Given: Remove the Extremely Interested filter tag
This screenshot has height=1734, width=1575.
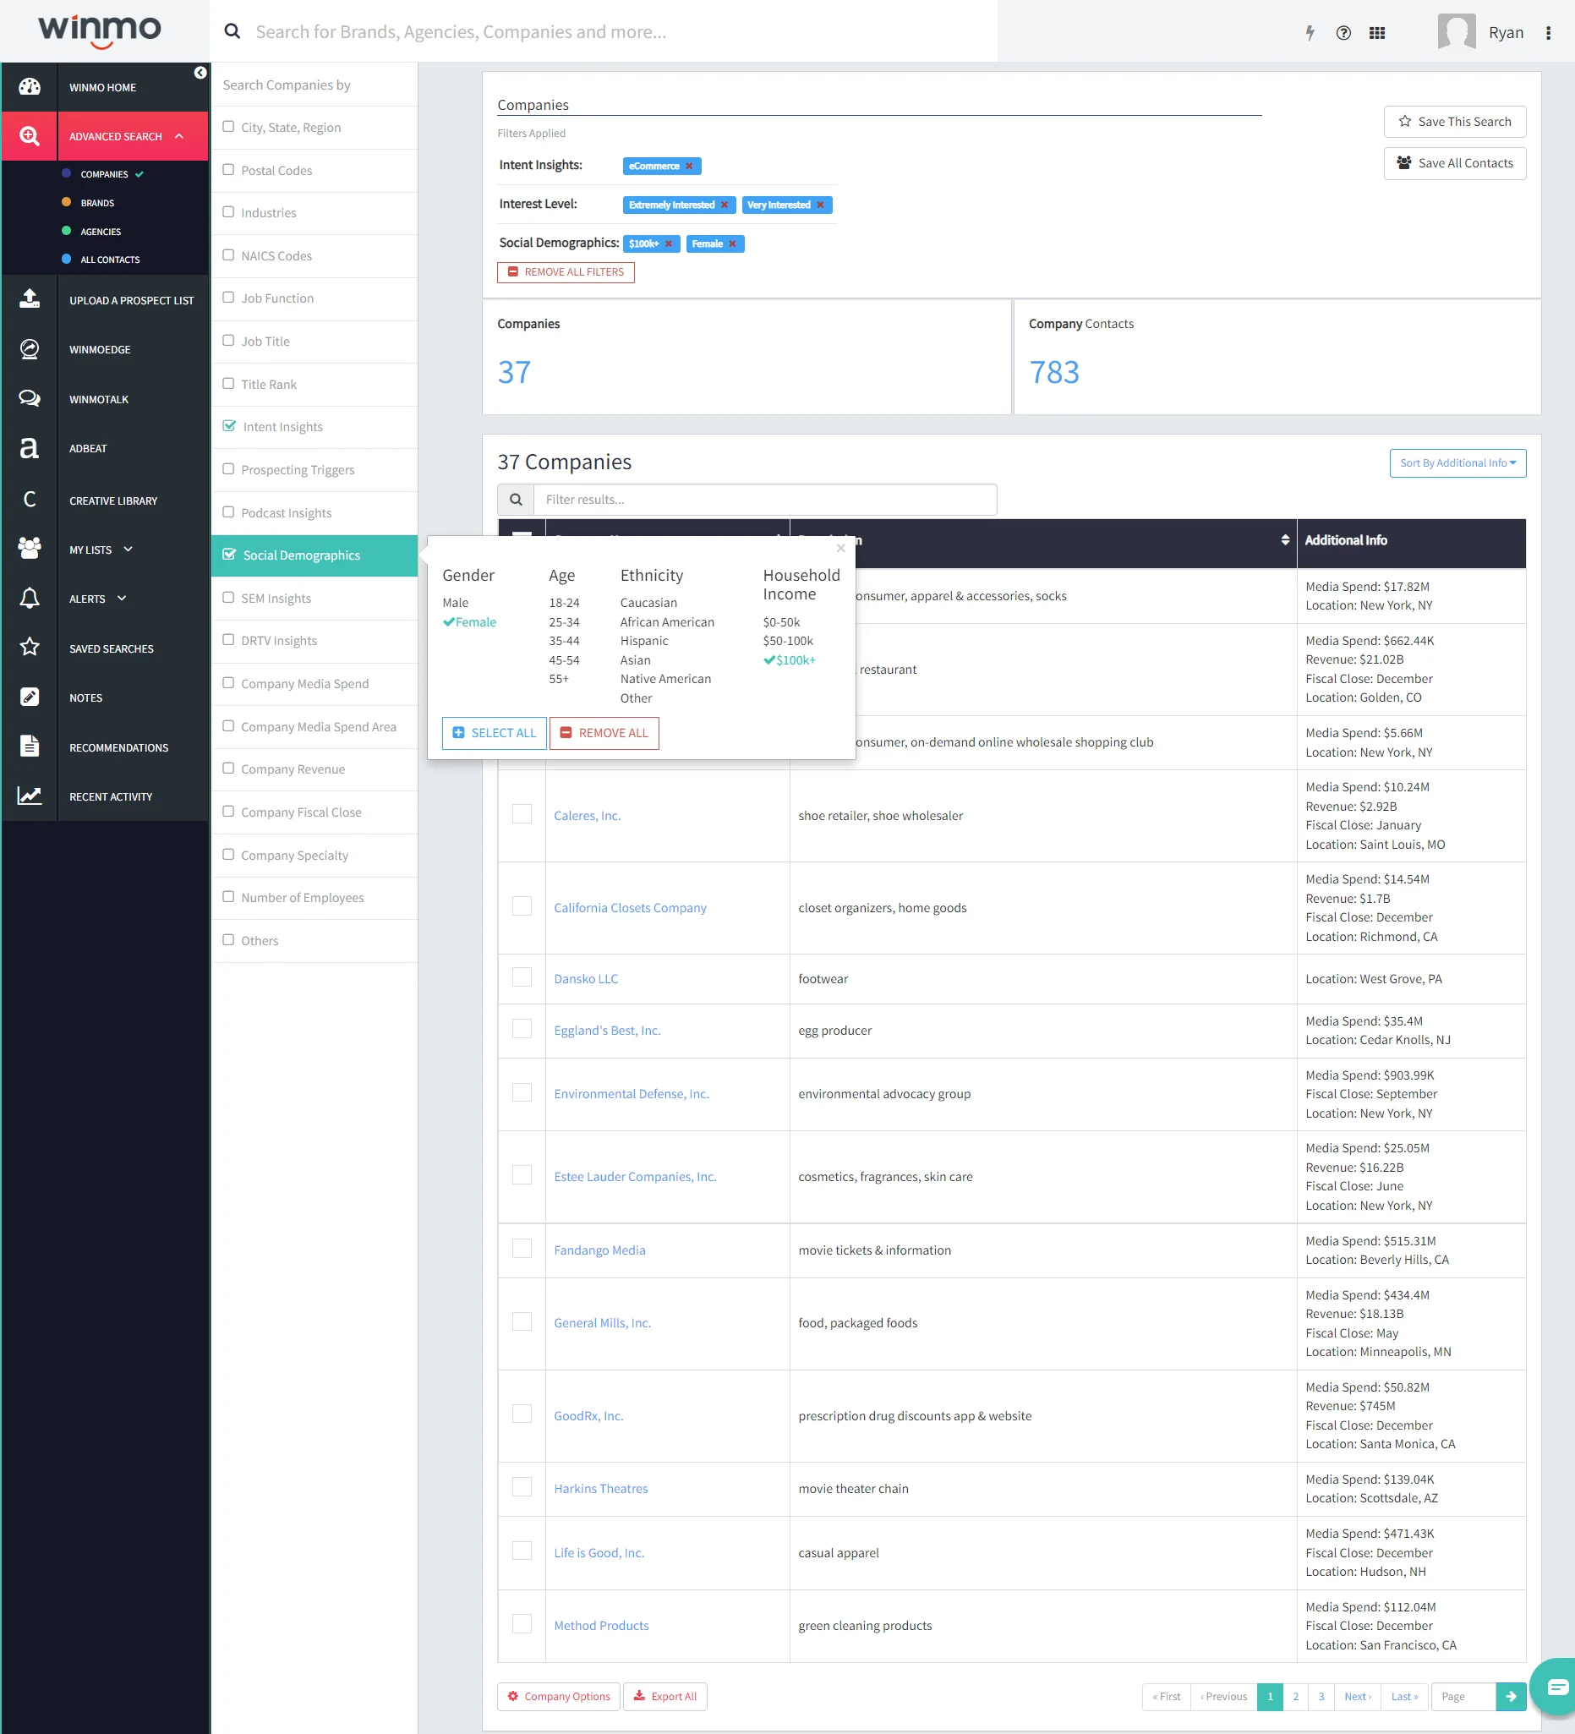Looking at the screenshot, I should [725, 205].
